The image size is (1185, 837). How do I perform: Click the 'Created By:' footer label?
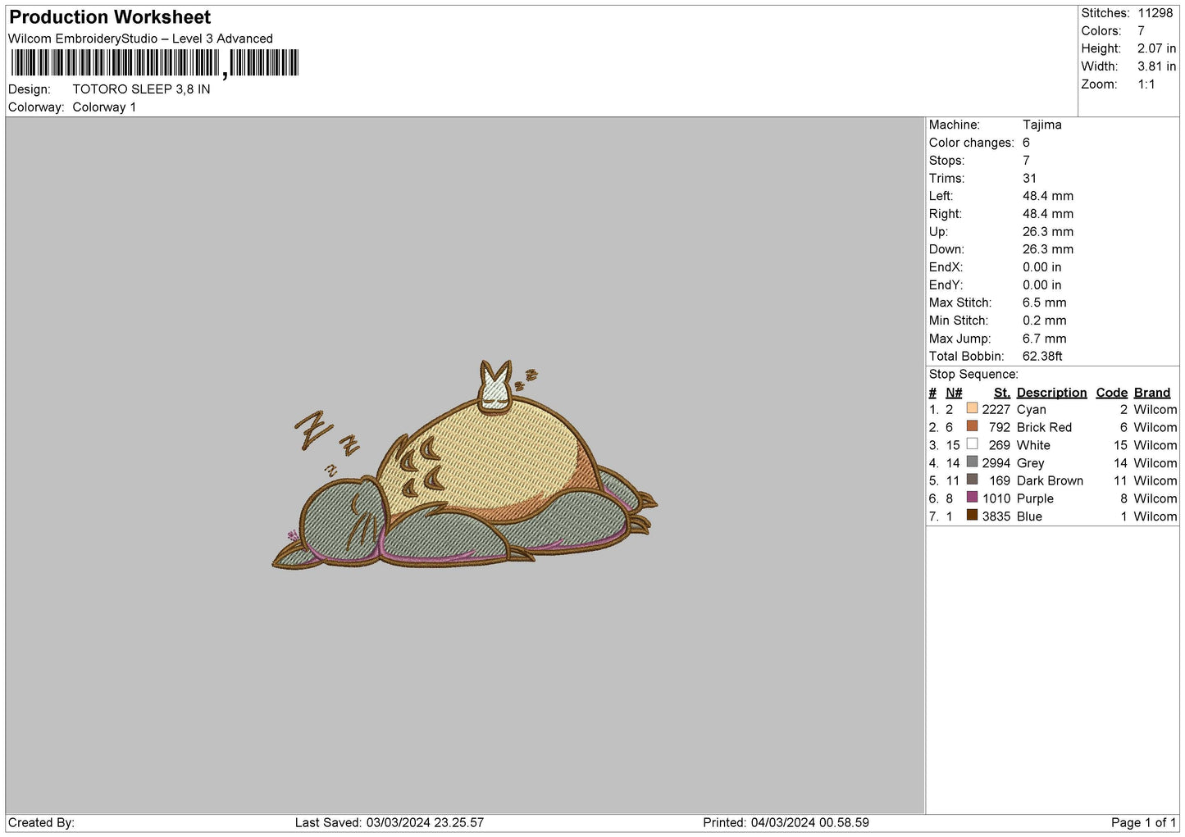[x=41, y=822]
